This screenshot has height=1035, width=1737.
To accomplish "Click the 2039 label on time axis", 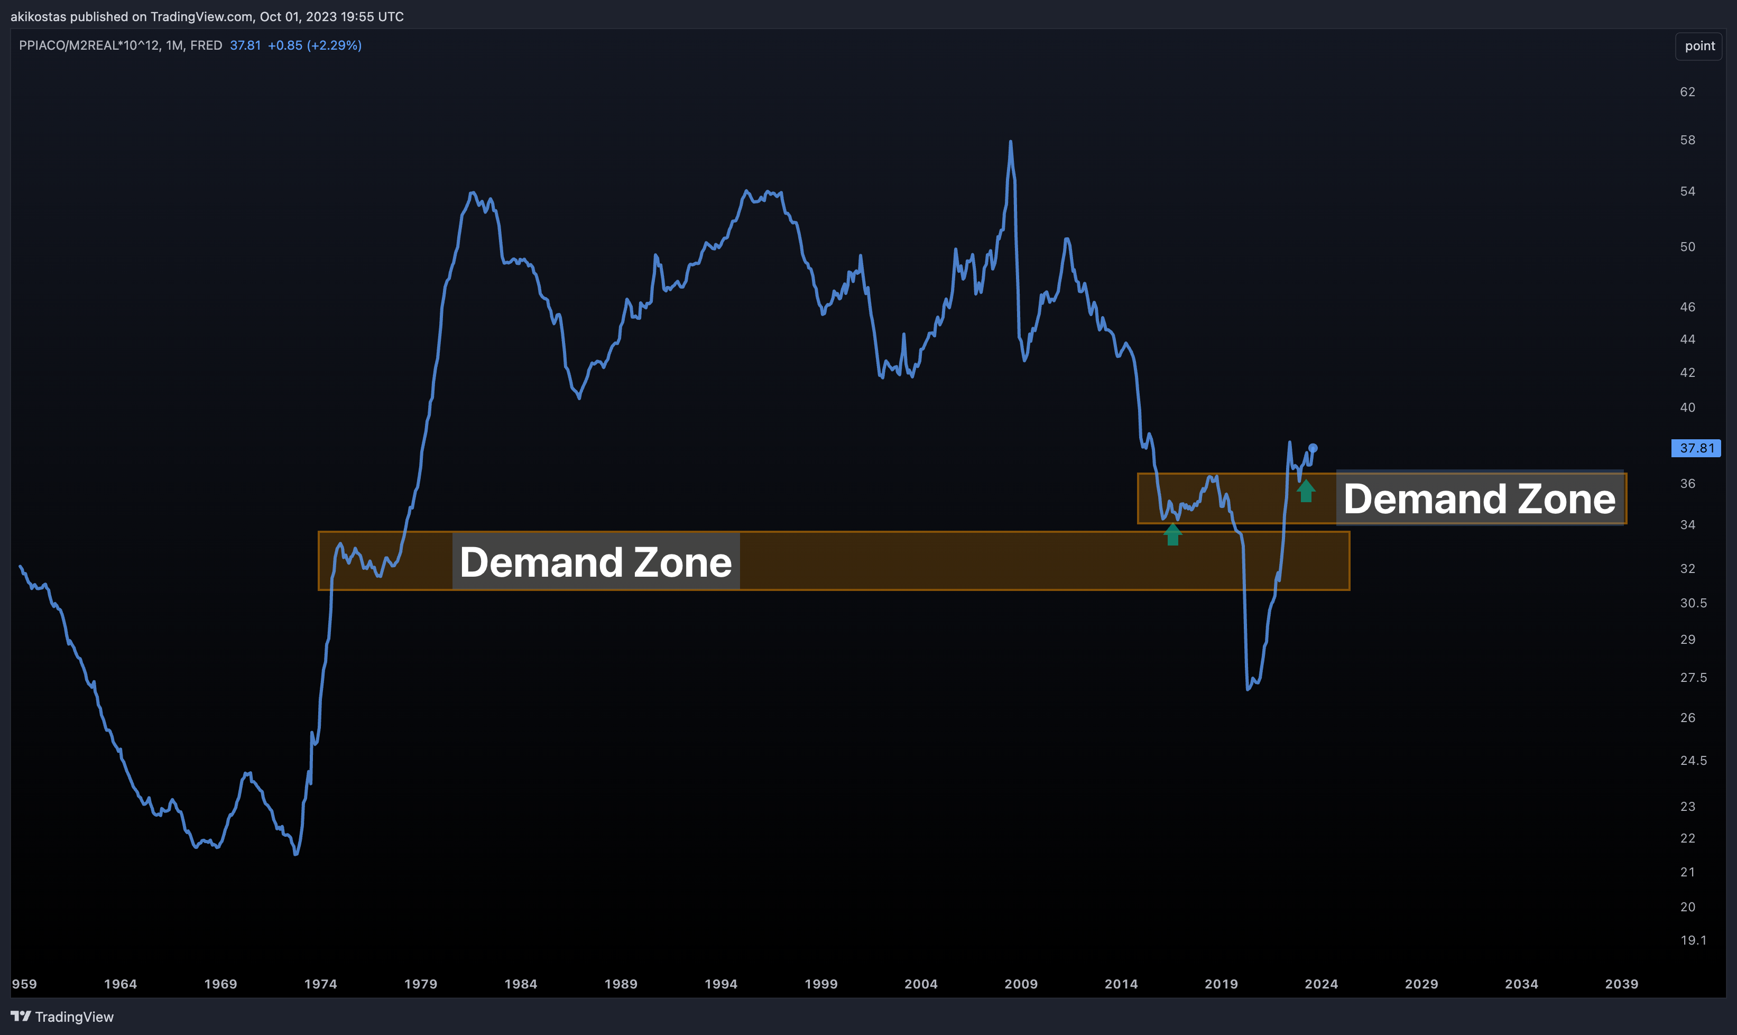I will [x=1621, y=984].
